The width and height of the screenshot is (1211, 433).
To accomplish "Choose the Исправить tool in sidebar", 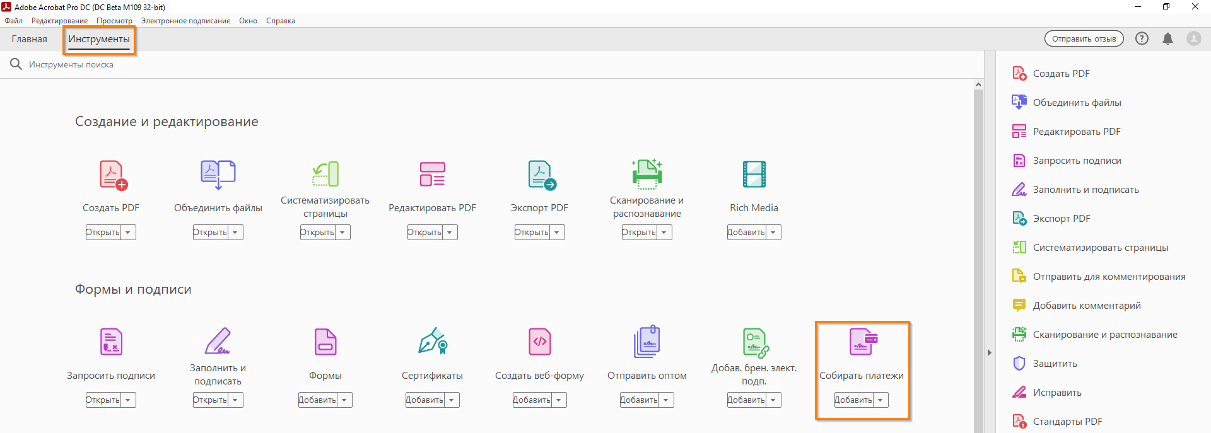I will [x=1047, y=393].
